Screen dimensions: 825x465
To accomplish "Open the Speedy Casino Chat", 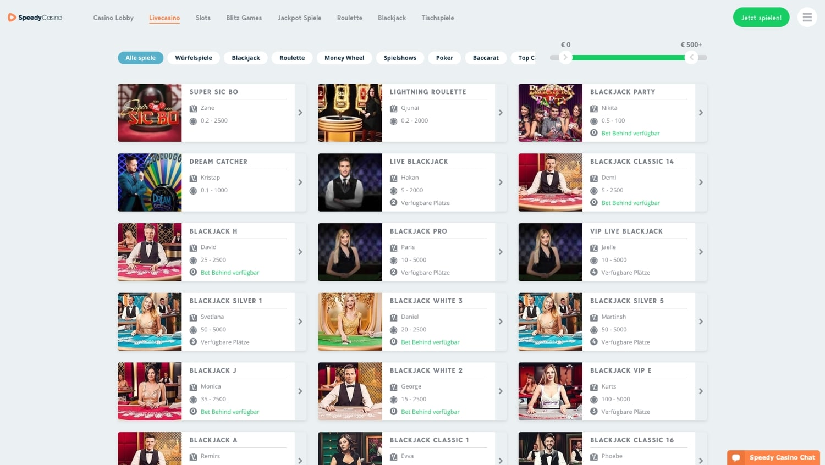I will tap(773, 457).
